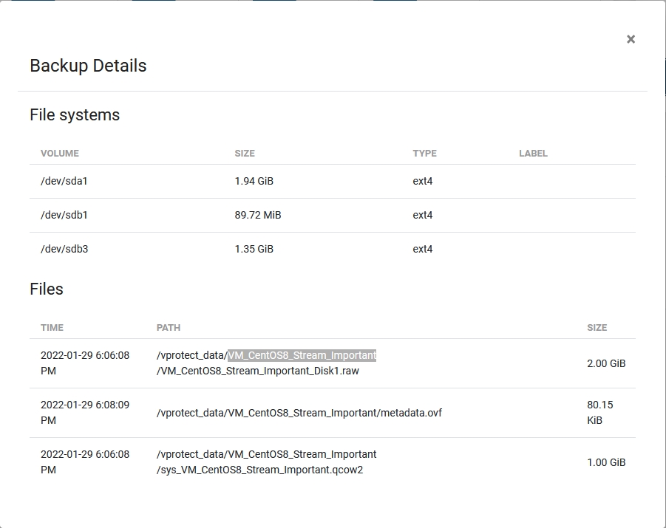The width and height of the screenshot is (666, 528).
Task: Click the TIME column header
Action: click(52, 327)
